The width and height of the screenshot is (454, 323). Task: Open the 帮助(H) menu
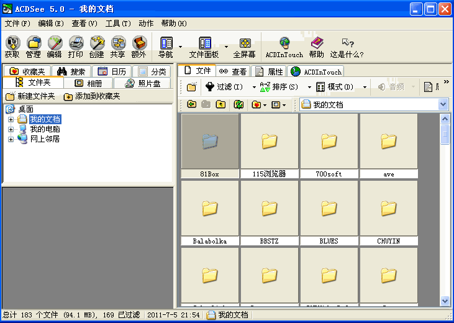tap(174, 24)
